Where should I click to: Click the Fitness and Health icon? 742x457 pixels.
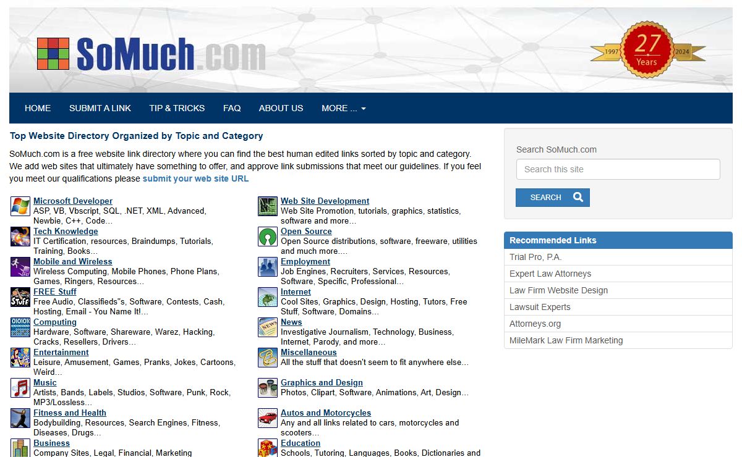pos(20,418)
